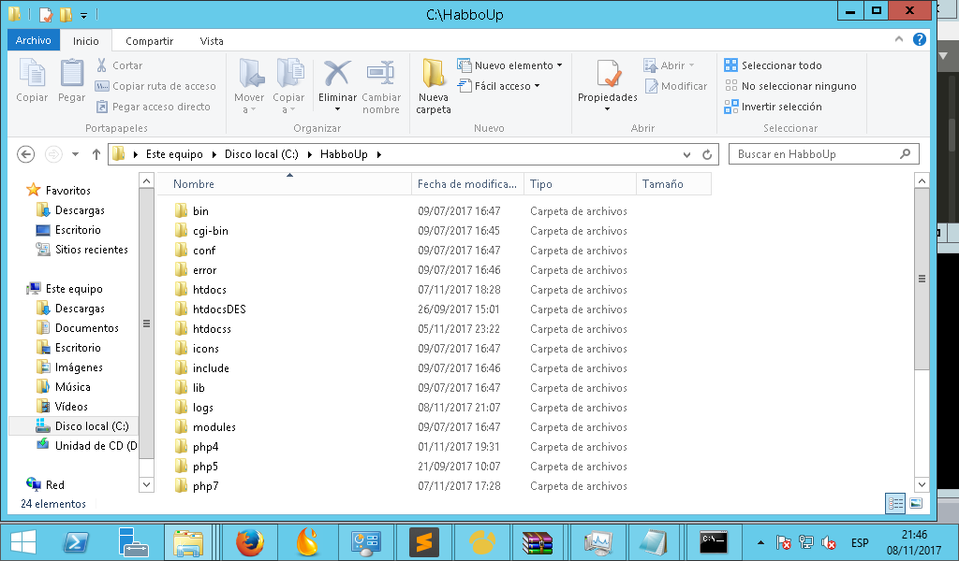Click Seleccionar todo
The image size is (959, 561).
tap(773, 65)
